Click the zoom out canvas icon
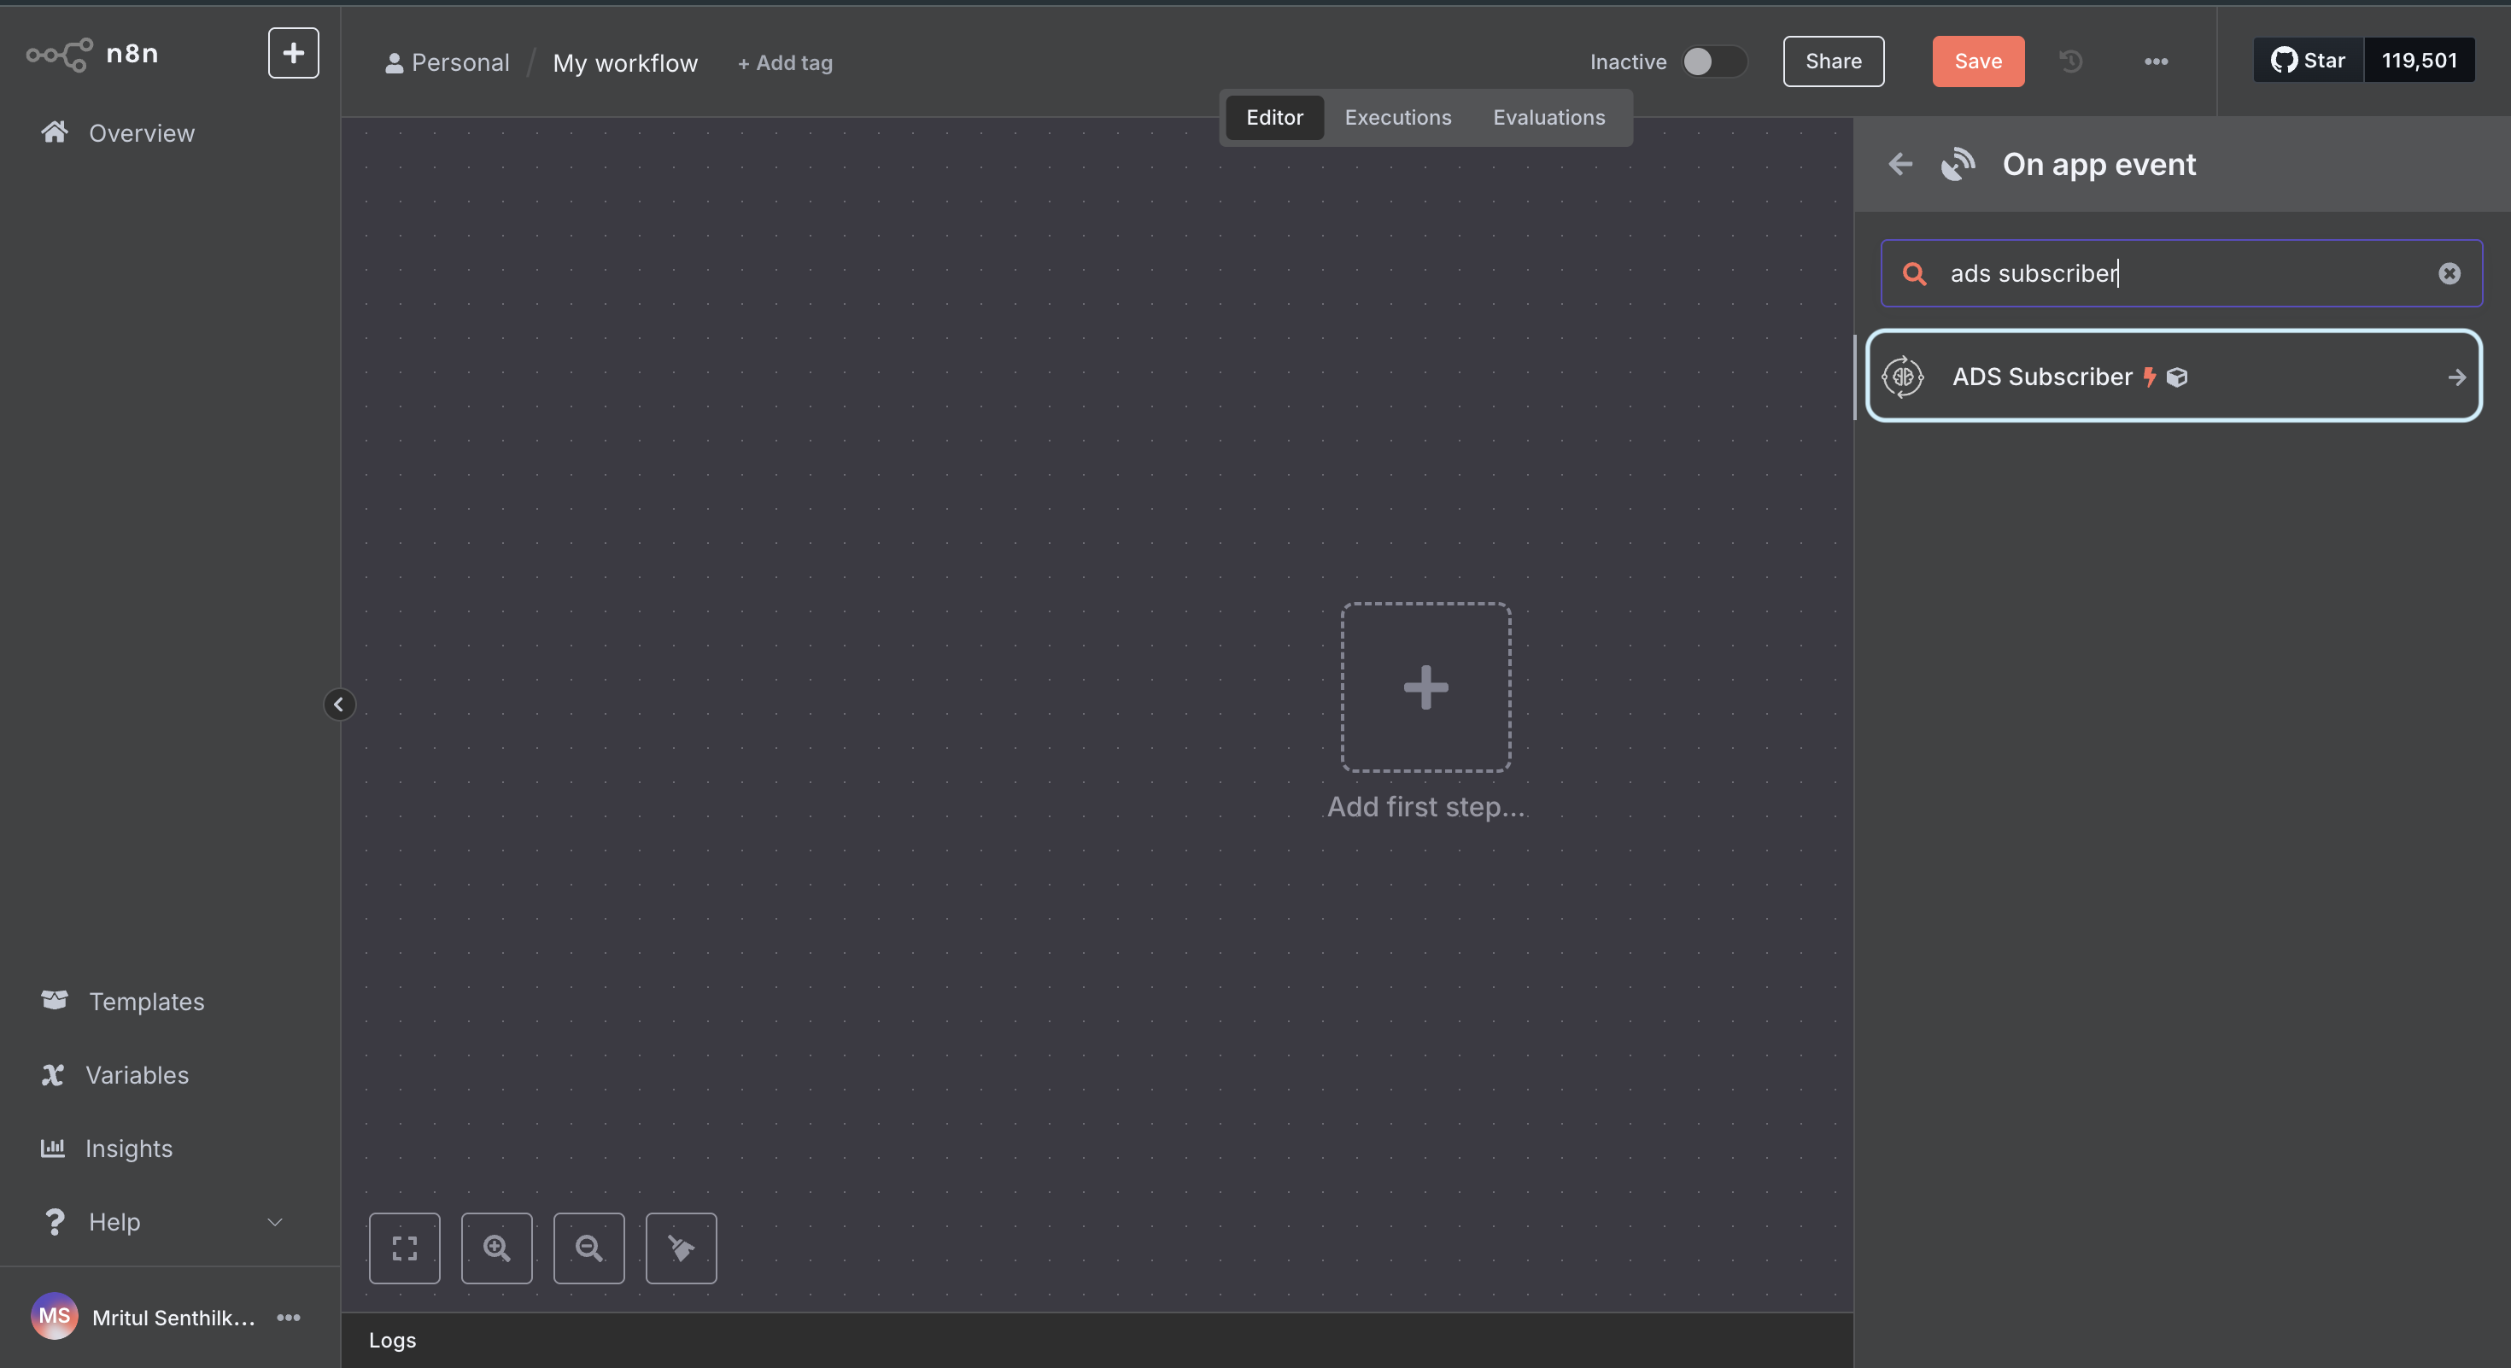The height and width of the screenshot is (1368, 2511). (x=588, y=1248)
